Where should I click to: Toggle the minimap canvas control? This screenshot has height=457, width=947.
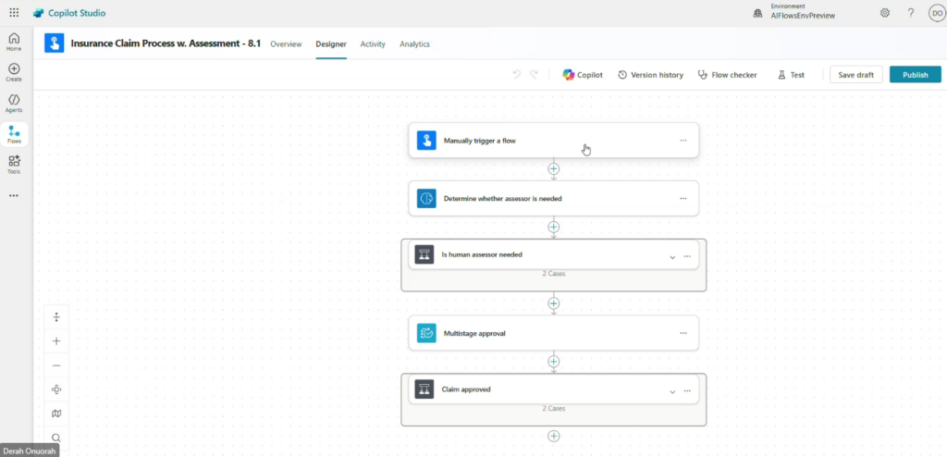tap(56, 414)
